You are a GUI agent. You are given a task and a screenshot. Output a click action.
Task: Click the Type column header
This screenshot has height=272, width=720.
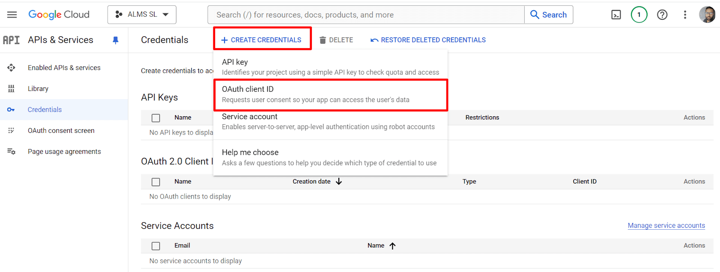coord(469,181)
